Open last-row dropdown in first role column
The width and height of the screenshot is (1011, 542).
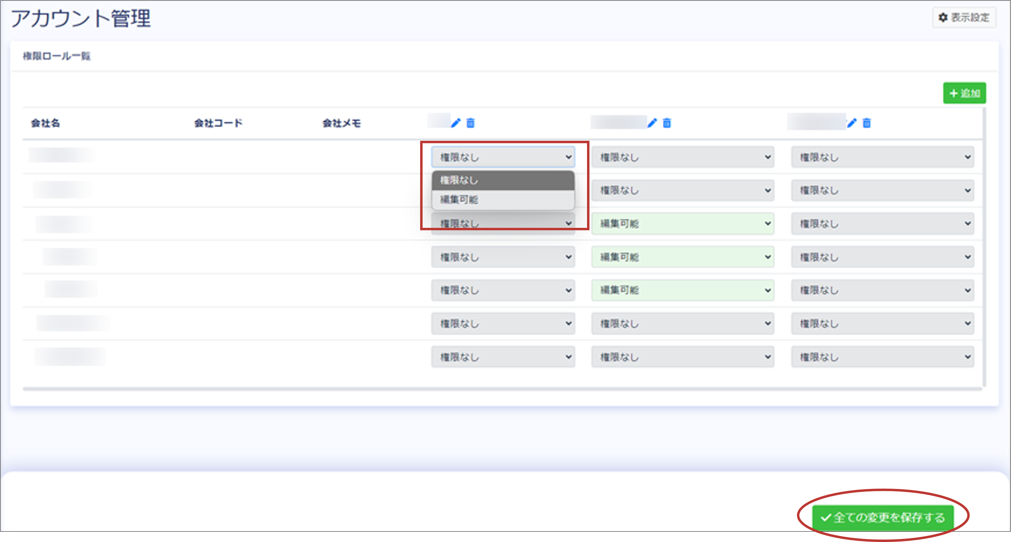coord(503,357)
